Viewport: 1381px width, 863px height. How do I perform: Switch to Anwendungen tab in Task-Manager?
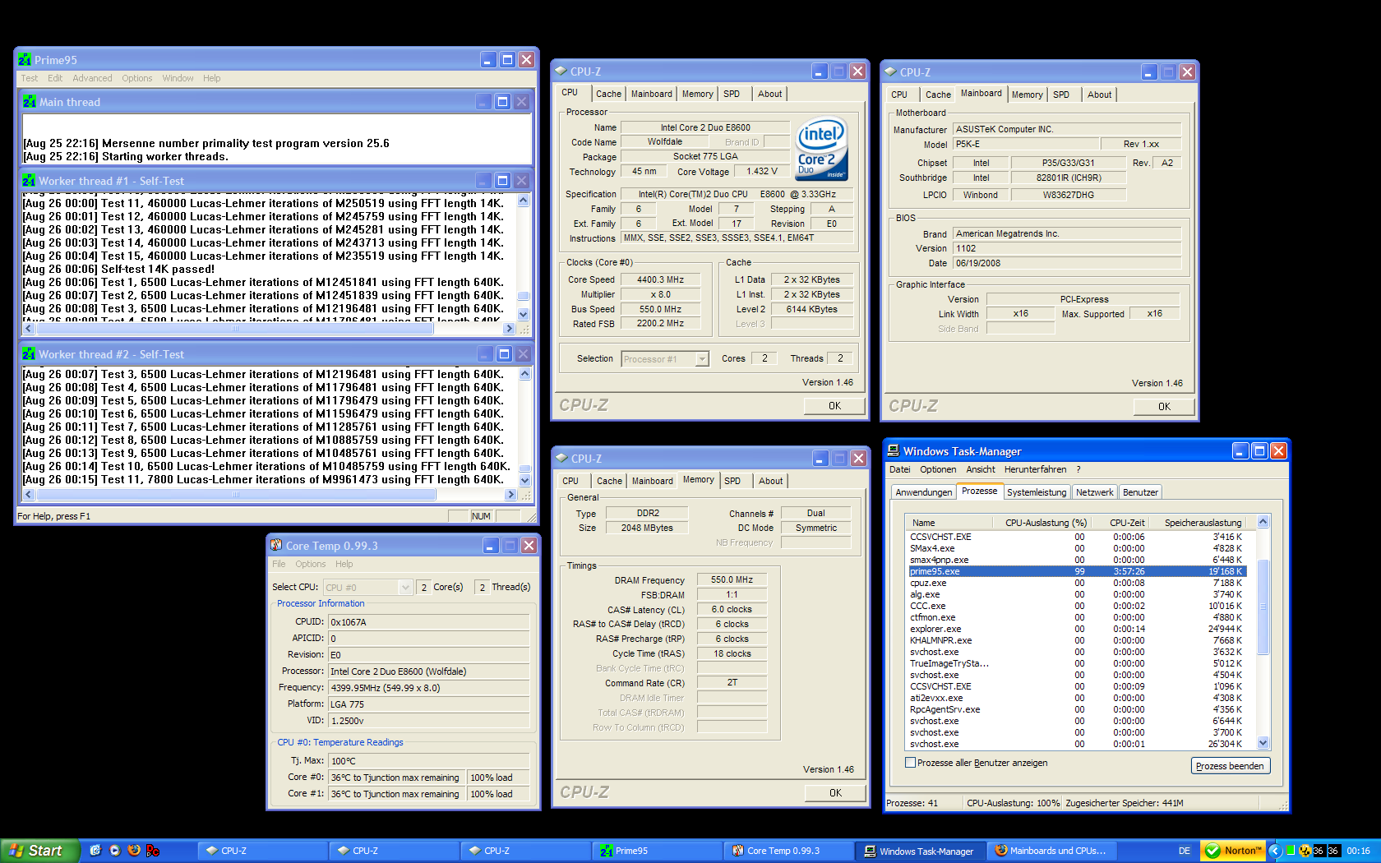click(x=924, y=492)
